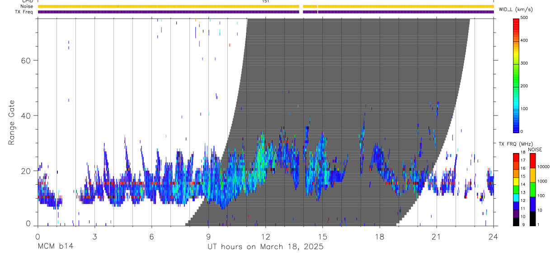Click the x-axis tick label 9
Screen dimensions: 555x256
[208, 236]
